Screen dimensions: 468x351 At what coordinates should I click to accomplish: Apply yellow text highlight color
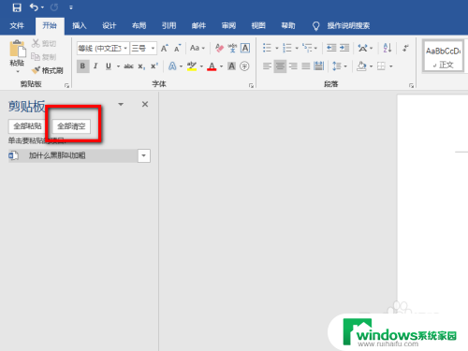pos(192,66)
